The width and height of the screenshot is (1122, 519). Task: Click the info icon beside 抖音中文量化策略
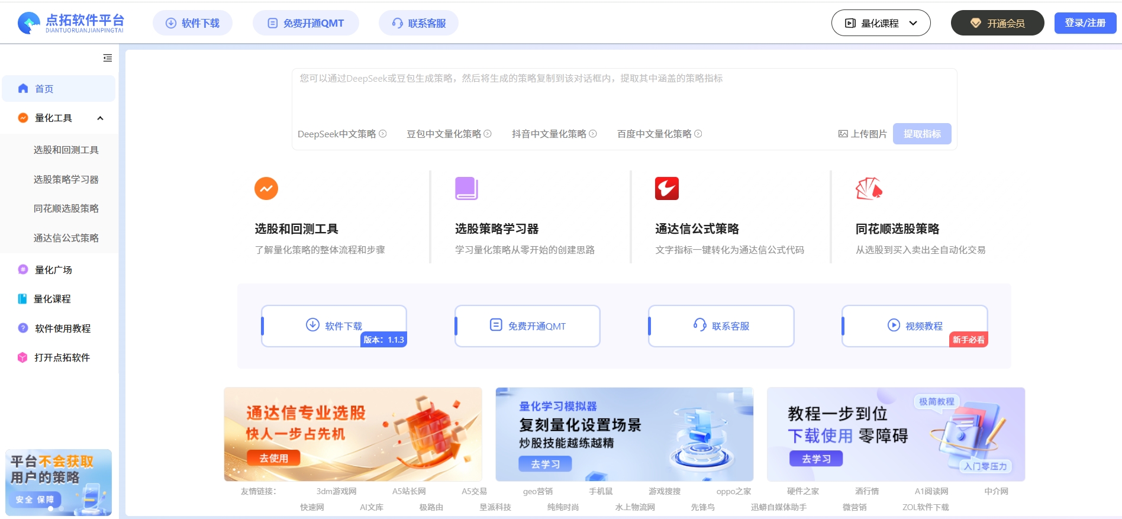click(x=593, y=134)
